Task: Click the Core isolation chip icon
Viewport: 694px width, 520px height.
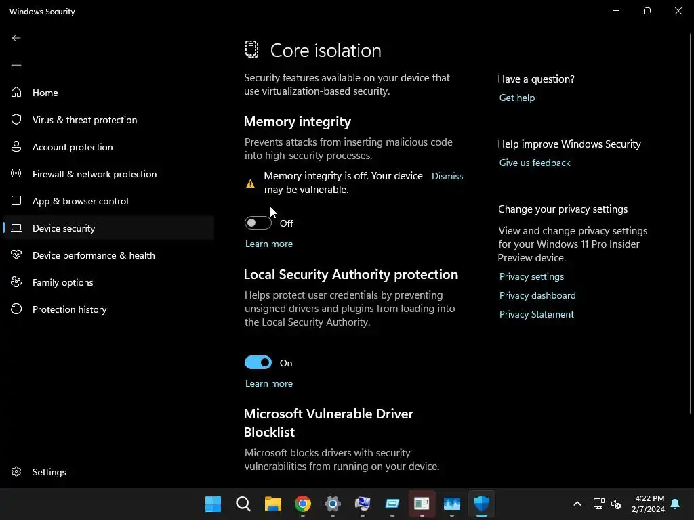Action: click(251, 49)
